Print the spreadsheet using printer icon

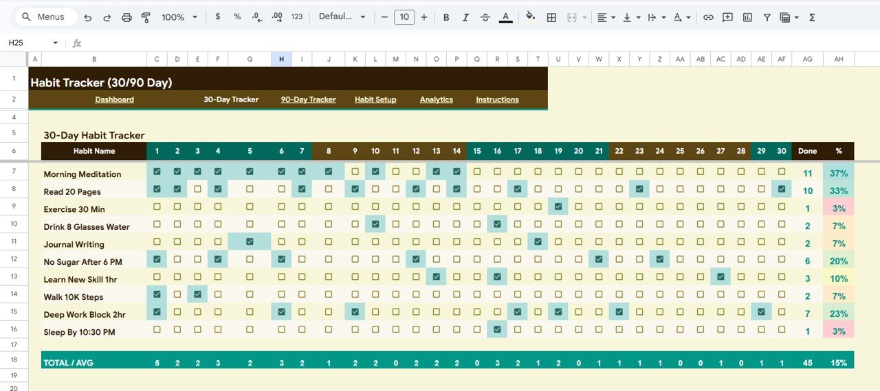[x=126, y=17]
